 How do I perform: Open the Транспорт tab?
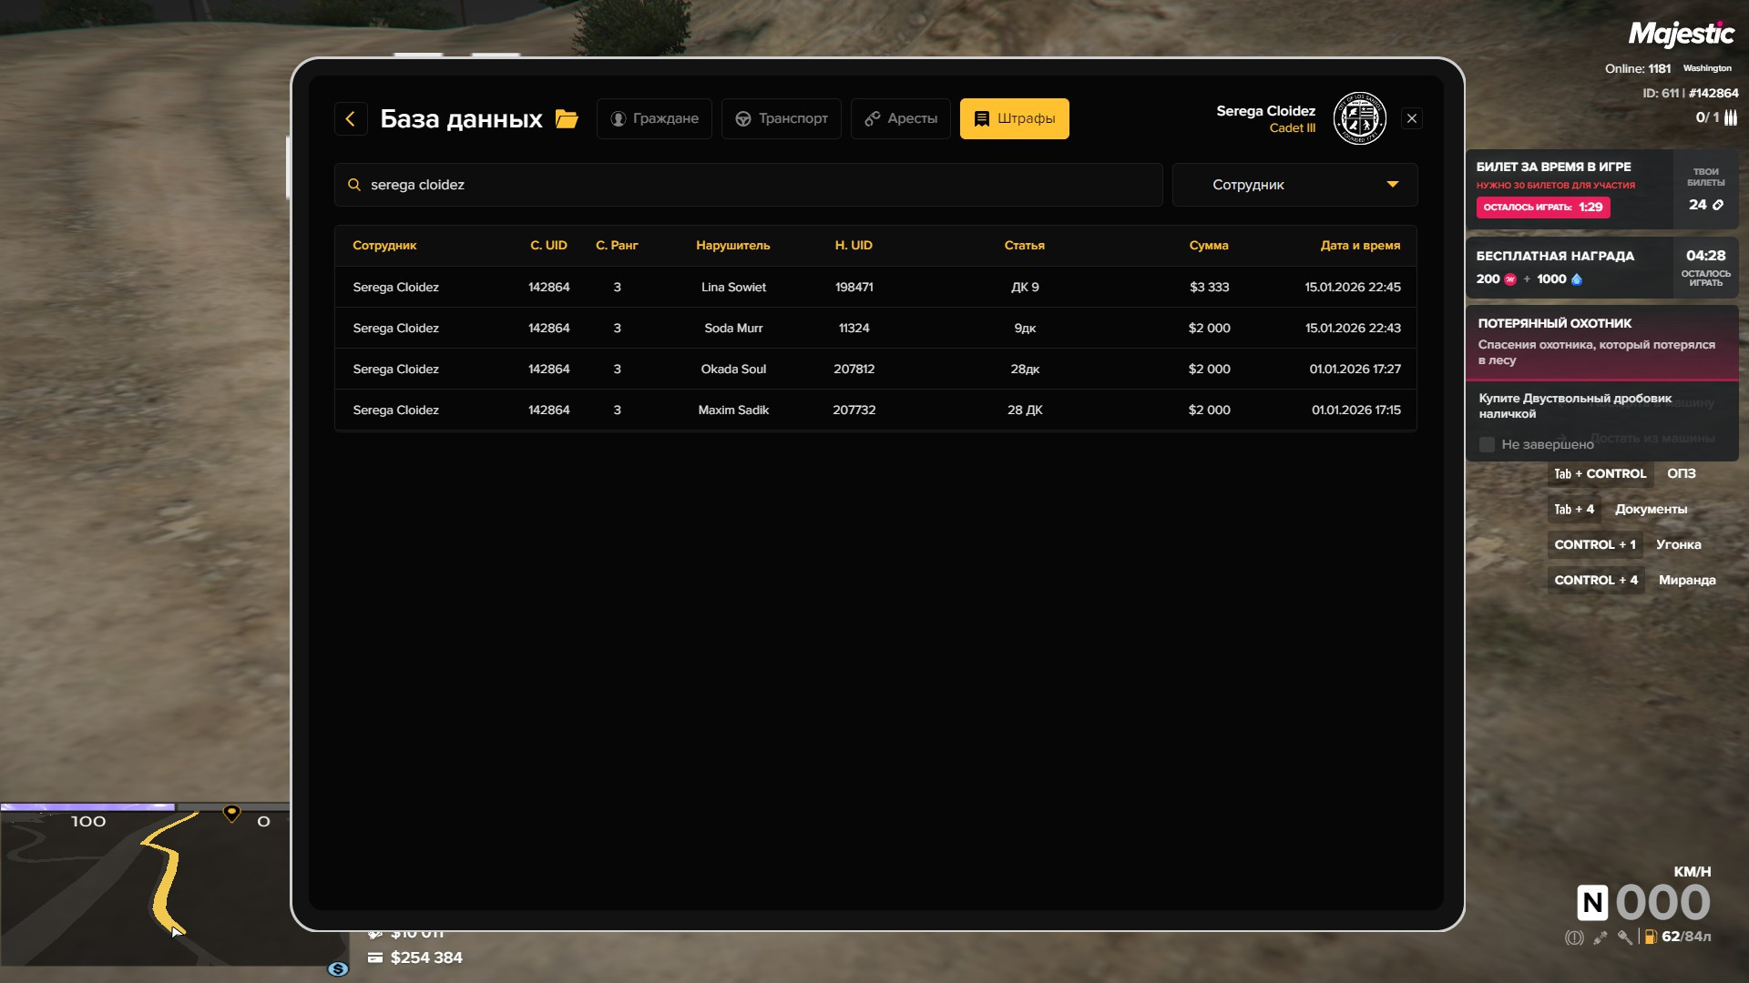coord(782,119)
